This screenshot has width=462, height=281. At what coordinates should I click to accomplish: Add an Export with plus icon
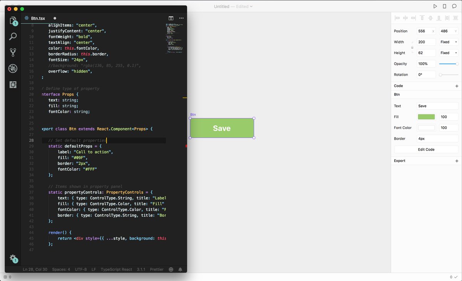coord(457,161)
